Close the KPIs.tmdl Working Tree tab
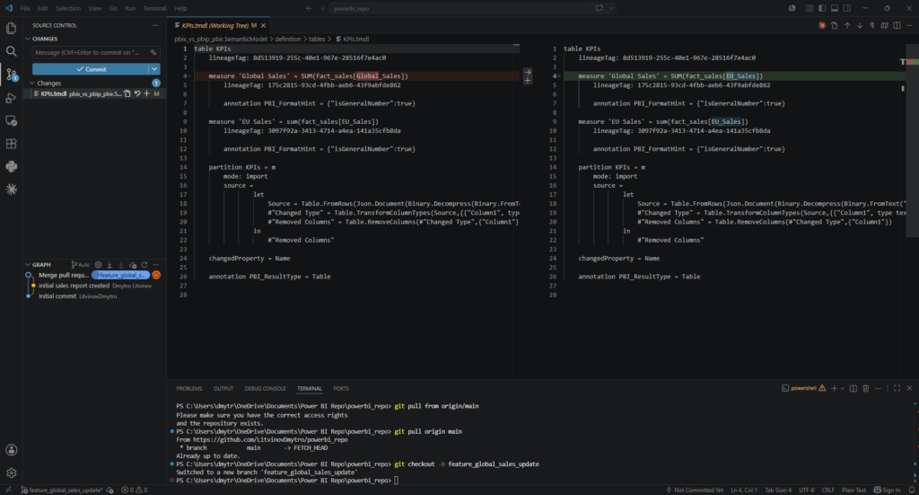Viewport: 919px width, 495px height. tap(263, 25)
